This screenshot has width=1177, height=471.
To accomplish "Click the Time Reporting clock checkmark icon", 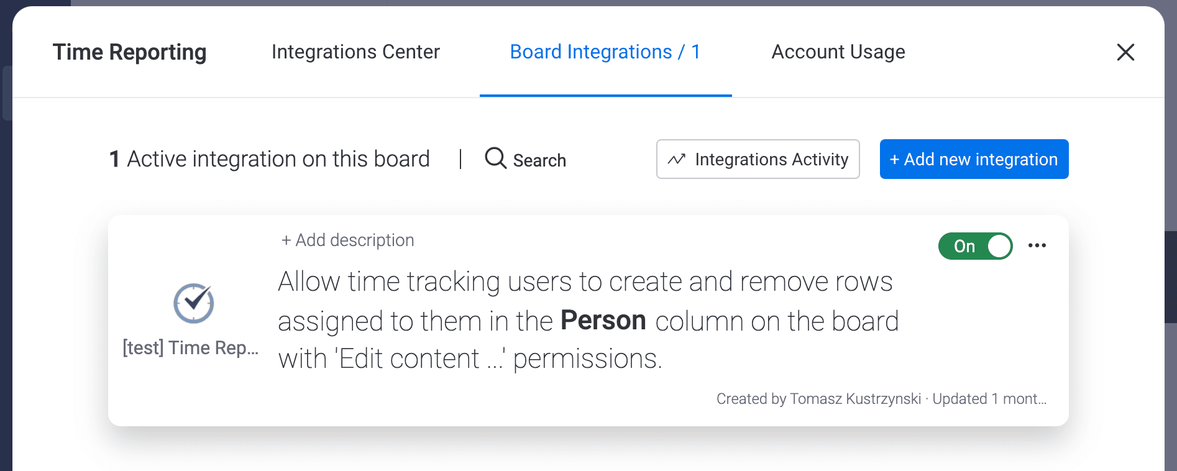I will pos(193,303).
